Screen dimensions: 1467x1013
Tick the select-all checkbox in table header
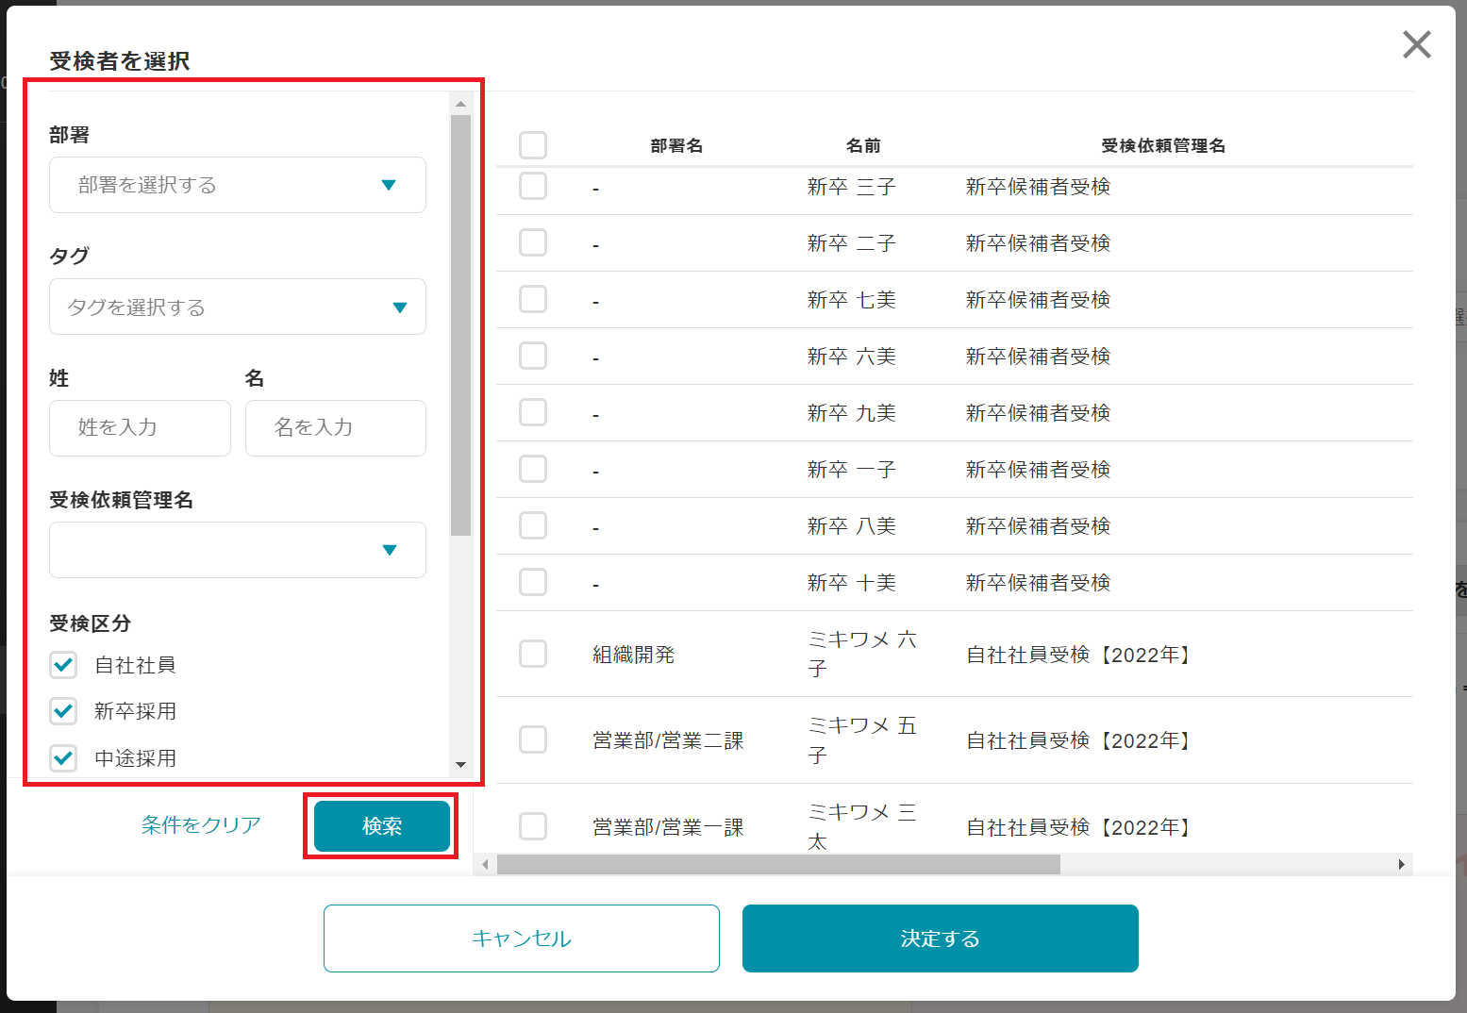[533, 145]
